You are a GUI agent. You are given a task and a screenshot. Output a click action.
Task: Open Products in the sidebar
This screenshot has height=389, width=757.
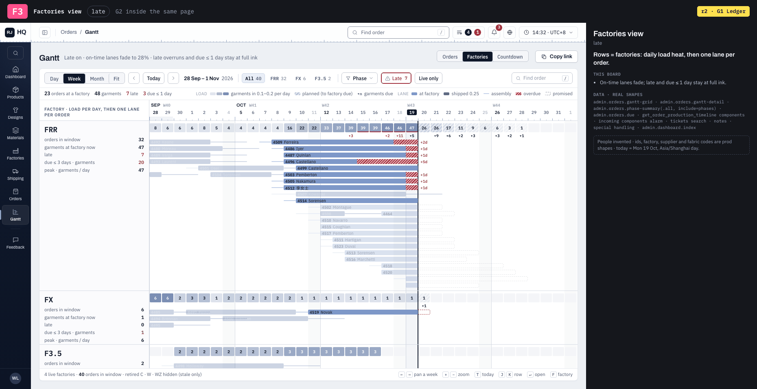[x=15, y=93]
